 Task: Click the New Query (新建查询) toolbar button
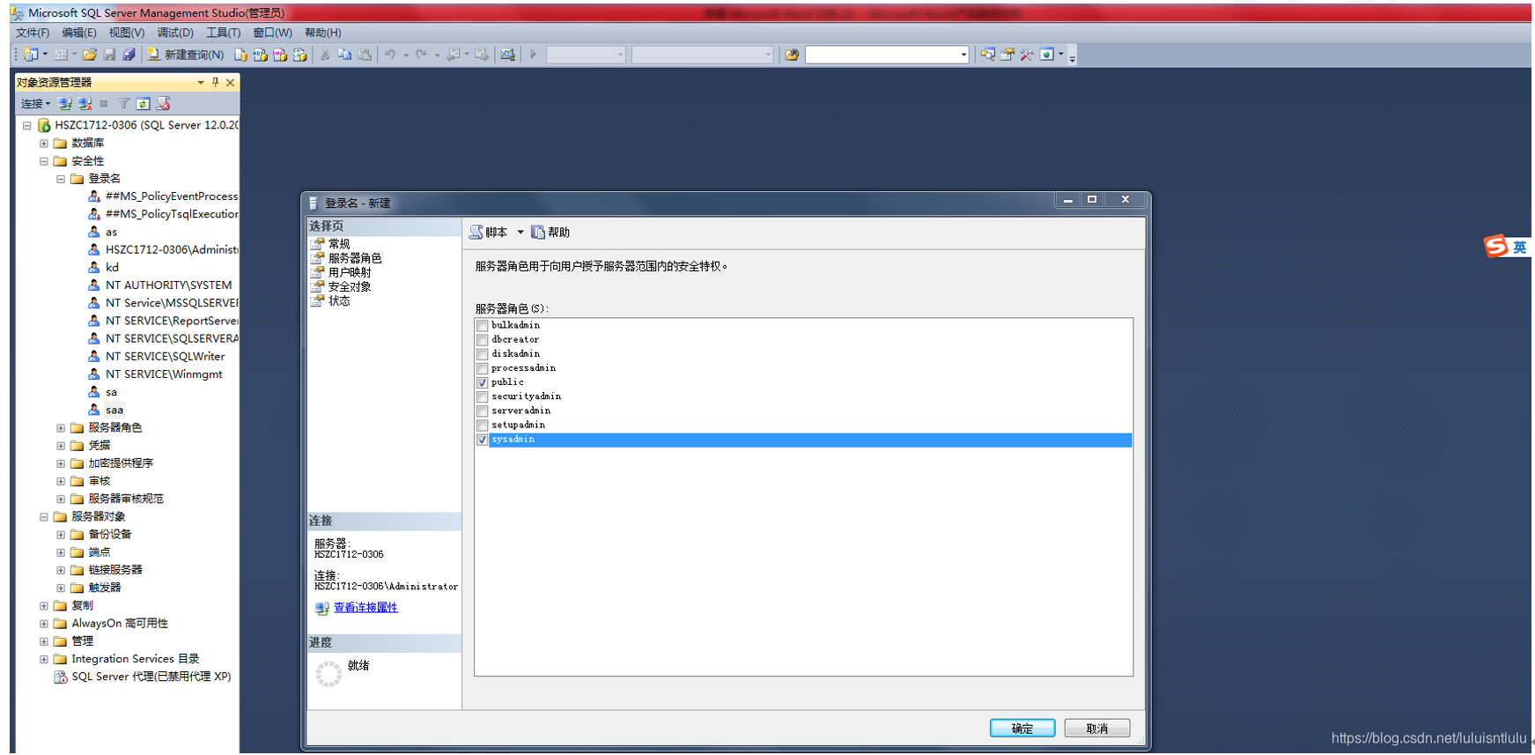pyautogui.click(x=186, y=55)
